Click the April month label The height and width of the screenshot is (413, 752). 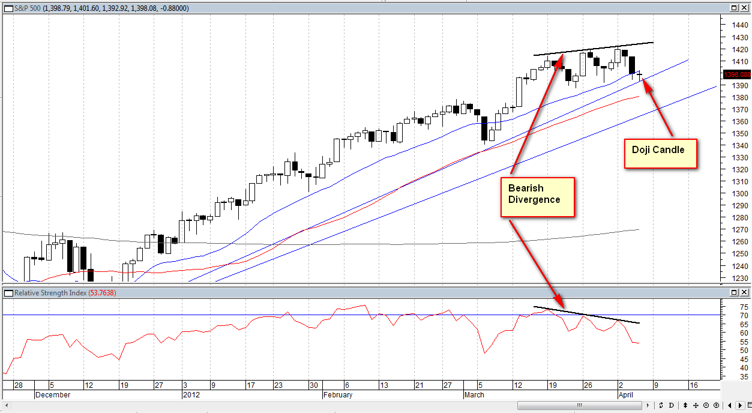point(626,395)
